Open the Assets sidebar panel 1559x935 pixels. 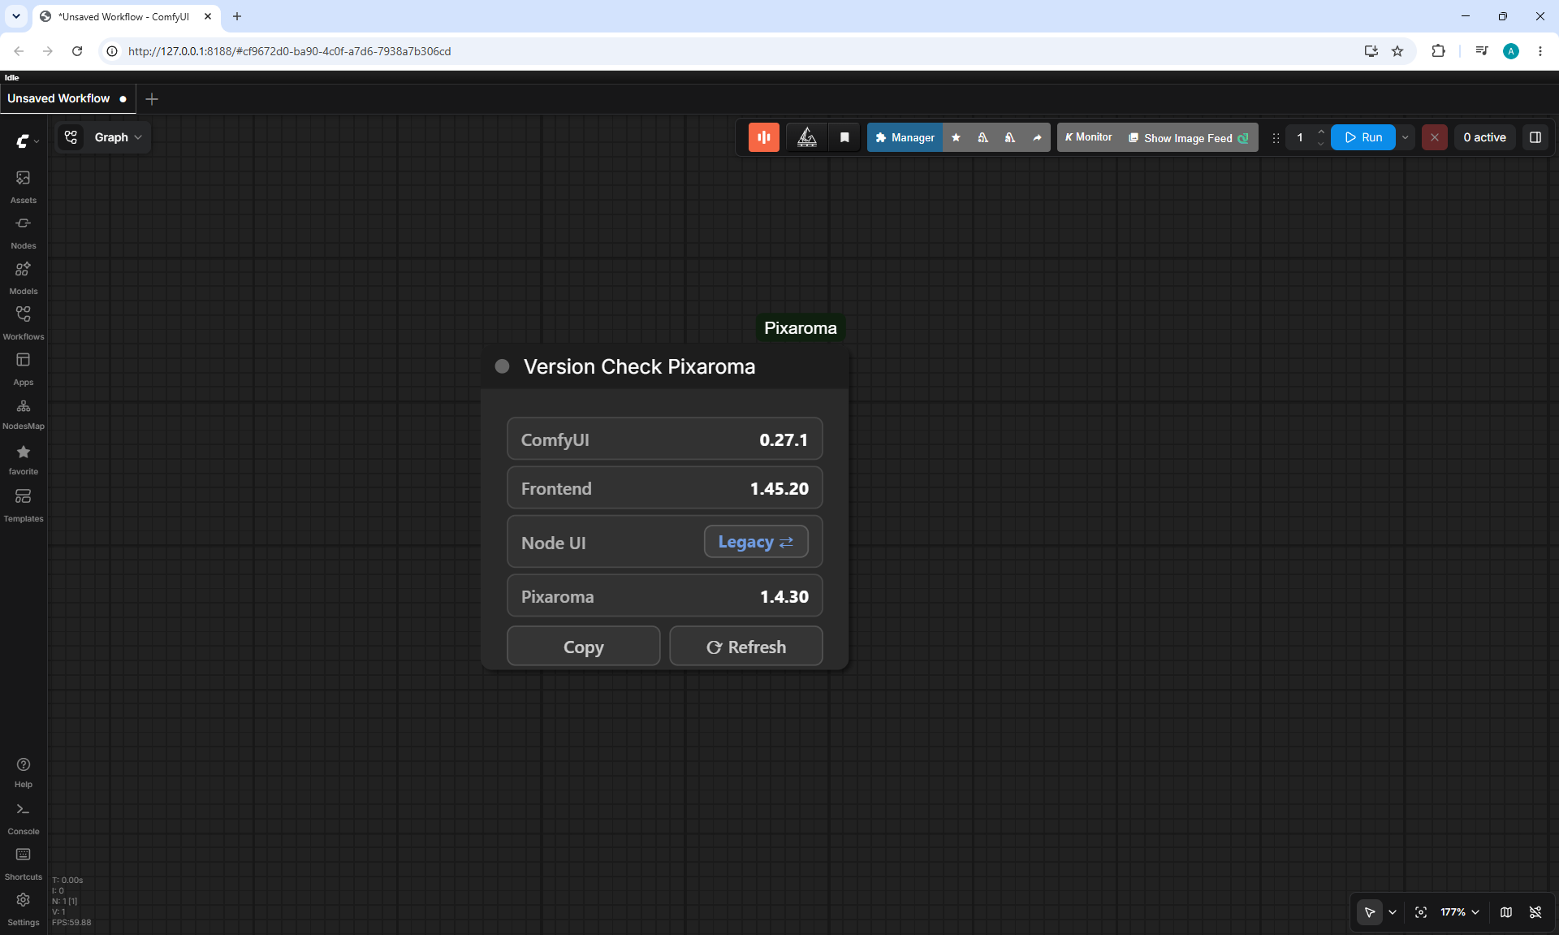pyautogui.click(x=24, y=186)
